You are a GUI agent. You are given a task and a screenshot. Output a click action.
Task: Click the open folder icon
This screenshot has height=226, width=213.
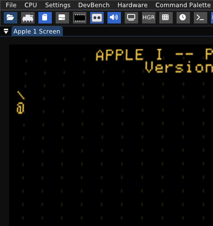pos(11,18)
